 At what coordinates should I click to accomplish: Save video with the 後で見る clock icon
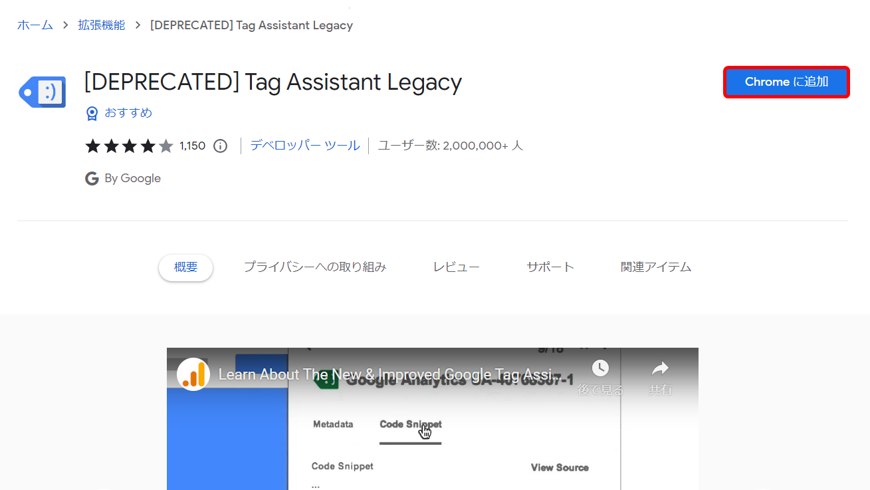(x=600, y=368)
